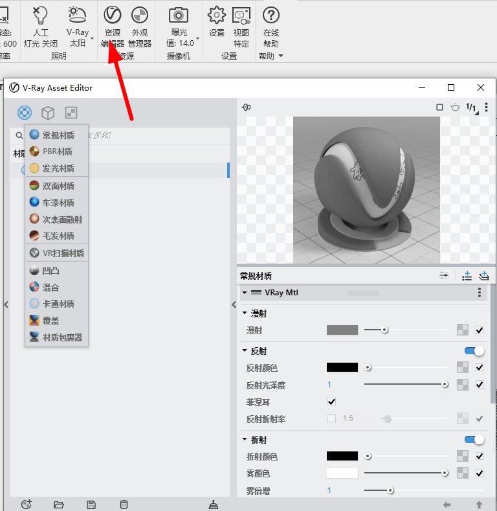The image size is (497, 511).
Task: Collapse the right panel with its arrow
Action: pyautogui.click(x=234, y=304)
